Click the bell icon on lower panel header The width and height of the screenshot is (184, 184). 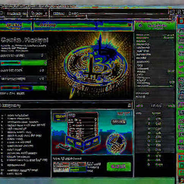click(x=130, y=105)
